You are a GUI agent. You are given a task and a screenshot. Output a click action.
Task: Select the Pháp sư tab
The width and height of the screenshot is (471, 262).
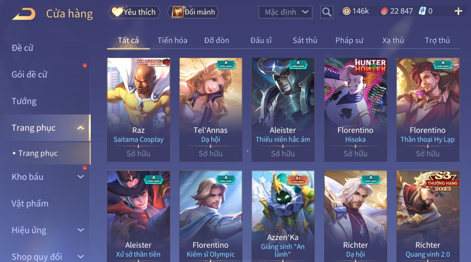[349, 40]
